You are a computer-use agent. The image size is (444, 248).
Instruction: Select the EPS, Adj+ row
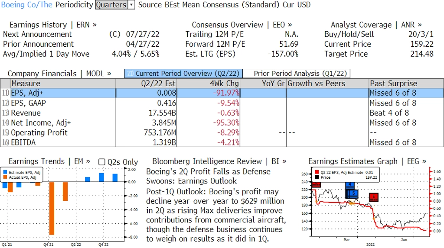[x=222, y=93]
